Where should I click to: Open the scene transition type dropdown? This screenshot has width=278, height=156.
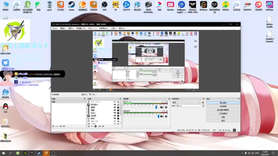click(187, 103)
